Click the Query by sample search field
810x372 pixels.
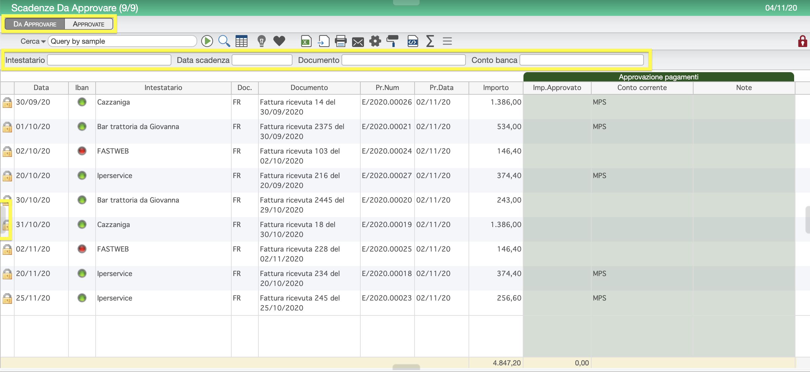122,41
